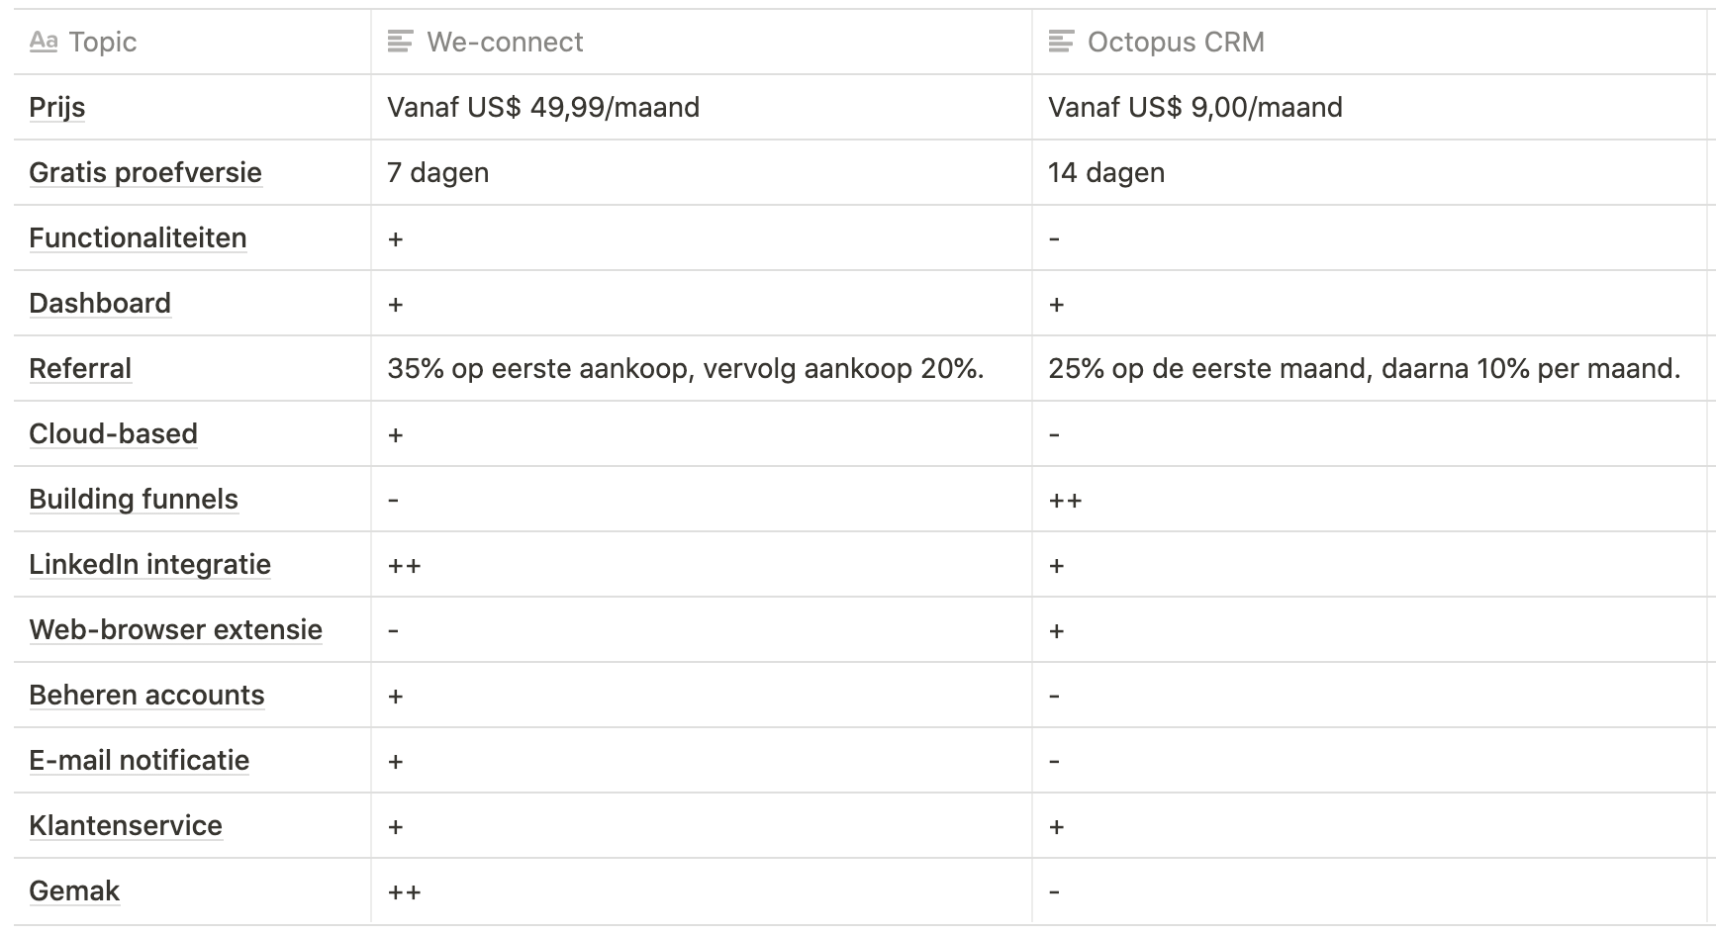Open the Octopus CRM column header menu
The width and height of the screenshot is (1716, 936).
coord(1374,42)
